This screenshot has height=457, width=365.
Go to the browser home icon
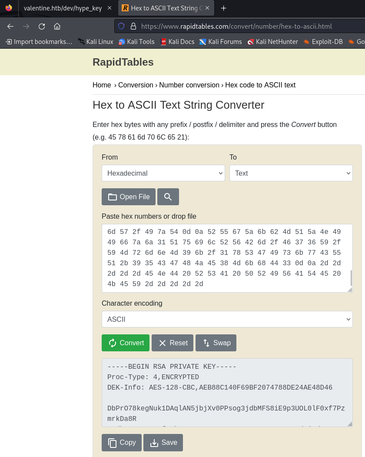point(57,27)
